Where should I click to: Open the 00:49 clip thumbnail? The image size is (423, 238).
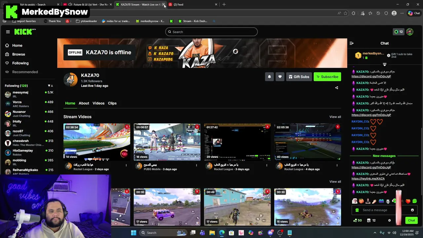tap(237, 207)
